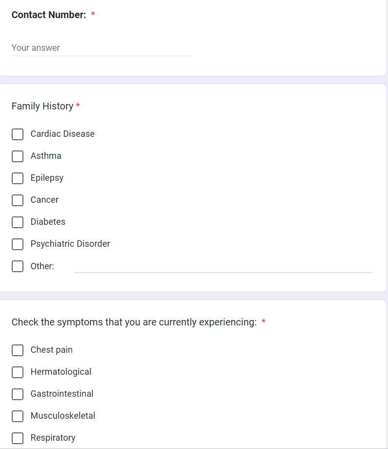
Task: Click the Contact Number answer field
Action: [101, 48]
